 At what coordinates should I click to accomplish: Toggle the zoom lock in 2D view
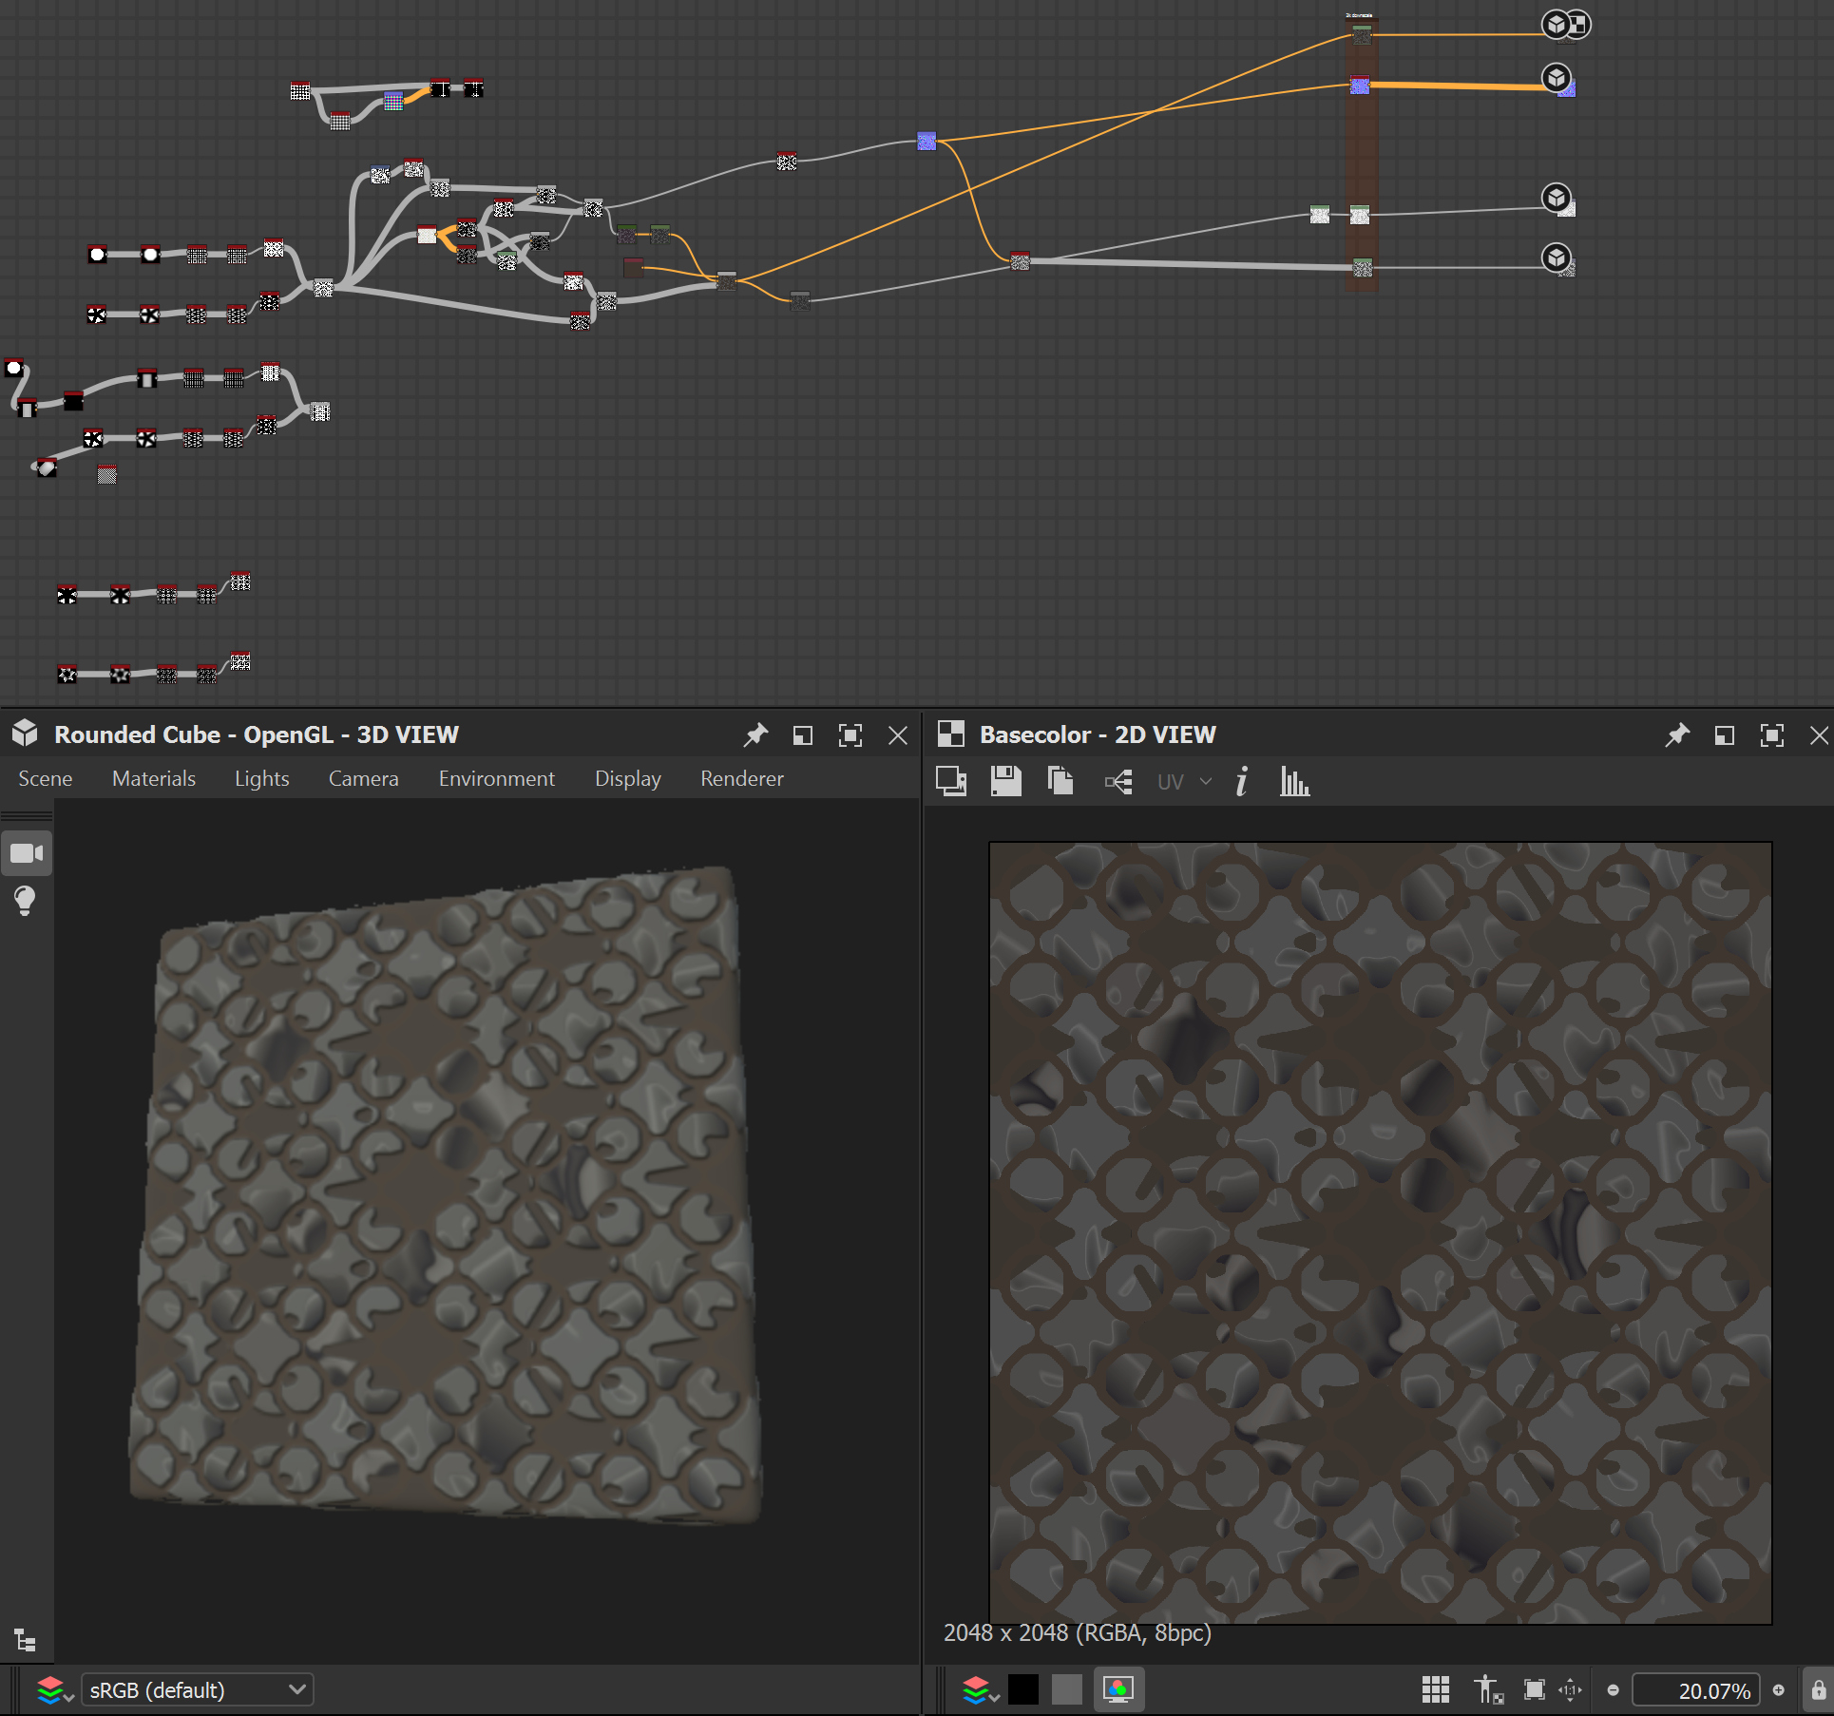1818,1689
